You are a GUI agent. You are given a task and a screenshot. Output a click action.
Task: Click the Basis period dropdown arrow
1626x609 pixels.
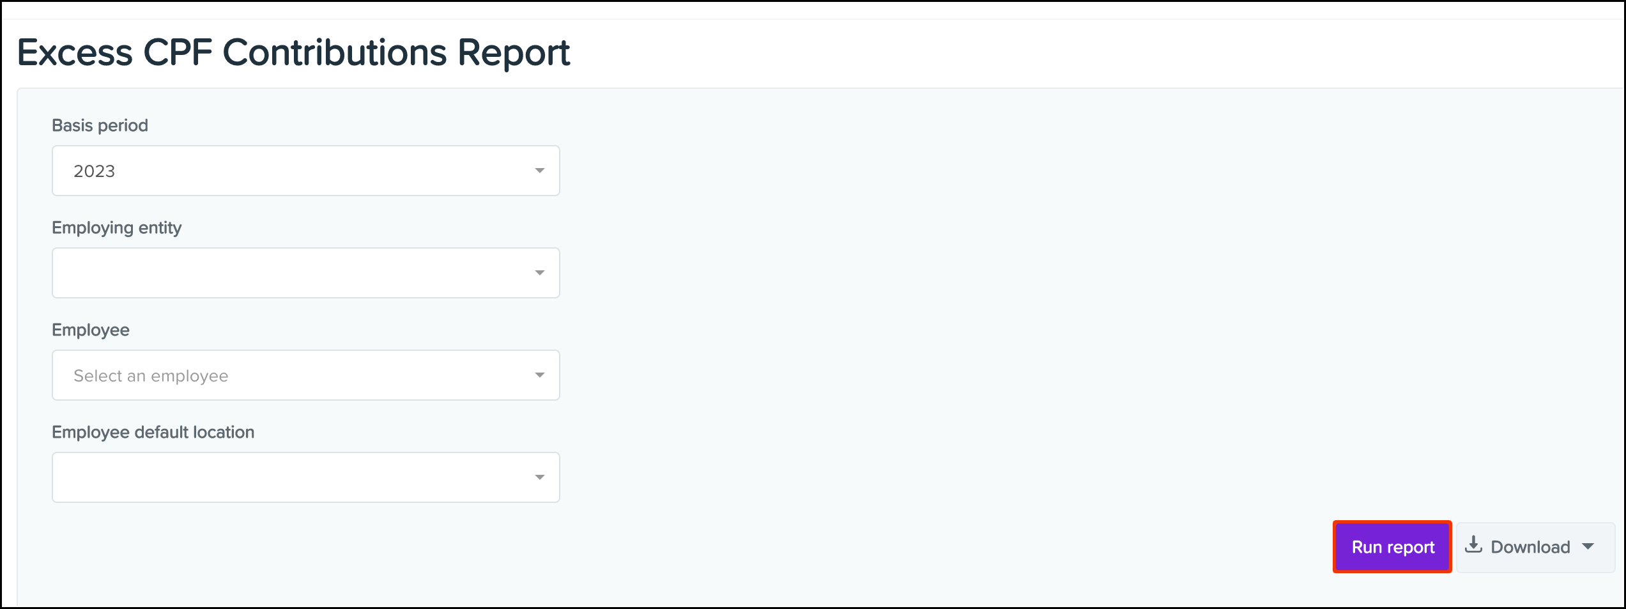(x=540, y=171)
